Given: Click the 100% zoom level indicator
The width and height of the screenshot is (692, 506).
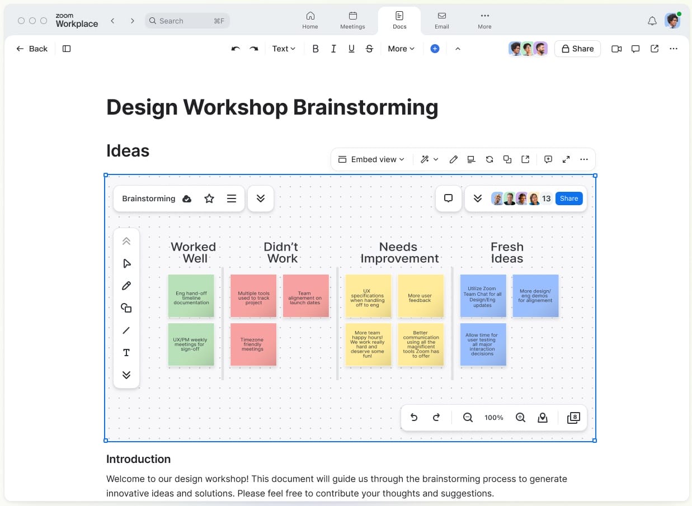Looking at the screenshot, I should click(x=494, y=417).
